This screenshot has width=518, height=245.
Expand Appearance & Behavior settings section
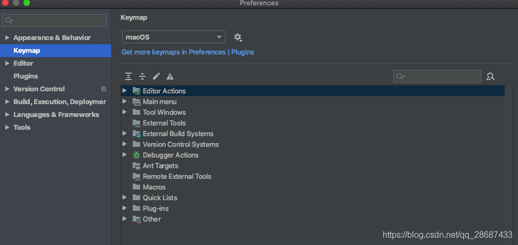(7, 38)
